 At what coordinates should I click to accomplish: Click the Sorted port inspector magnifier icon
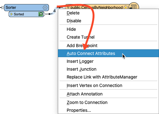(x=41, y=14)
